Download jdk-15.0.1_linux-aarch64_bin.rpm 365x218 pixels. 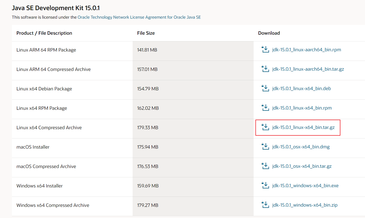[x=306, y=50]
